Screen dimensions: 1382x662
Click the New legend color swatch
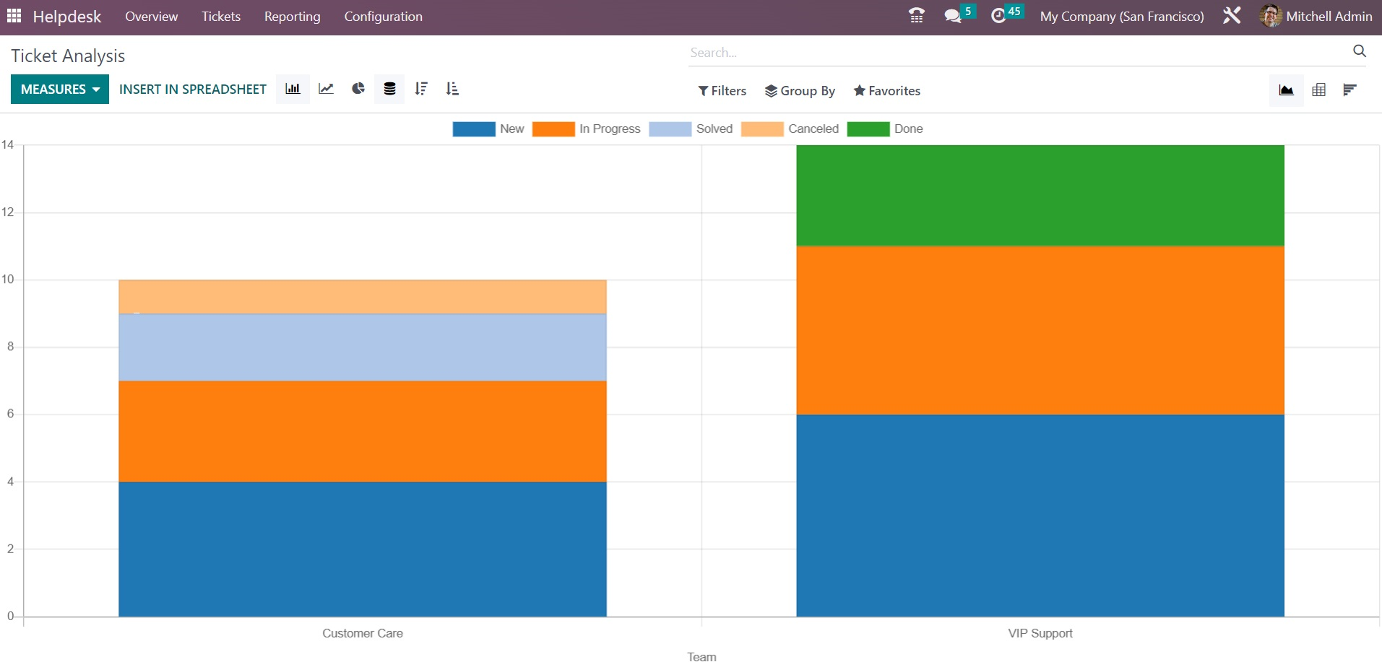click(x=473, y=129)
